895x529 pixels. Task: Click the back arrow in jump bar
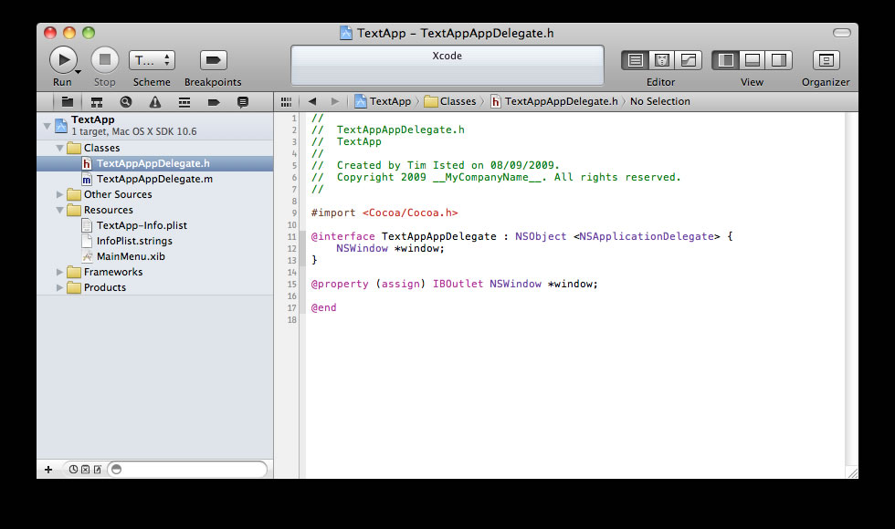pyautogui.click(x=312, y=101)
